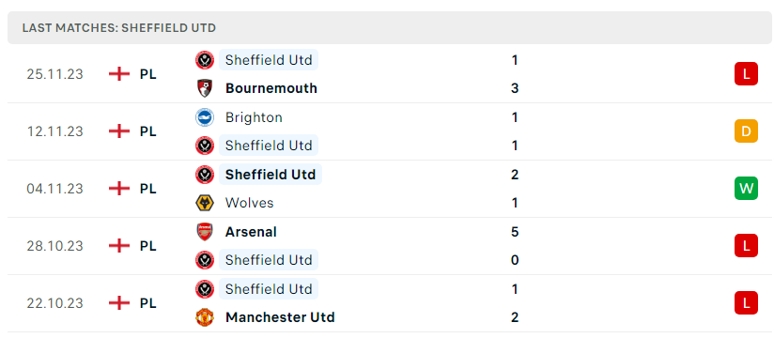
Task: Click red L badge for Arsenal match
Action: point(746,245)
